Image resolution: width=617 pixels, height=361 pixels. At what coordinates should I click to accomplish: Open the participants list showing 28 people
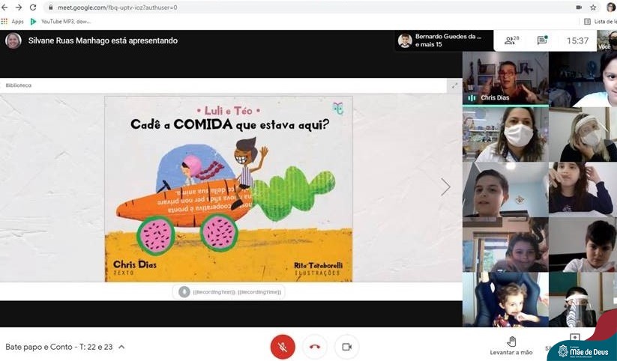(511, 40)
